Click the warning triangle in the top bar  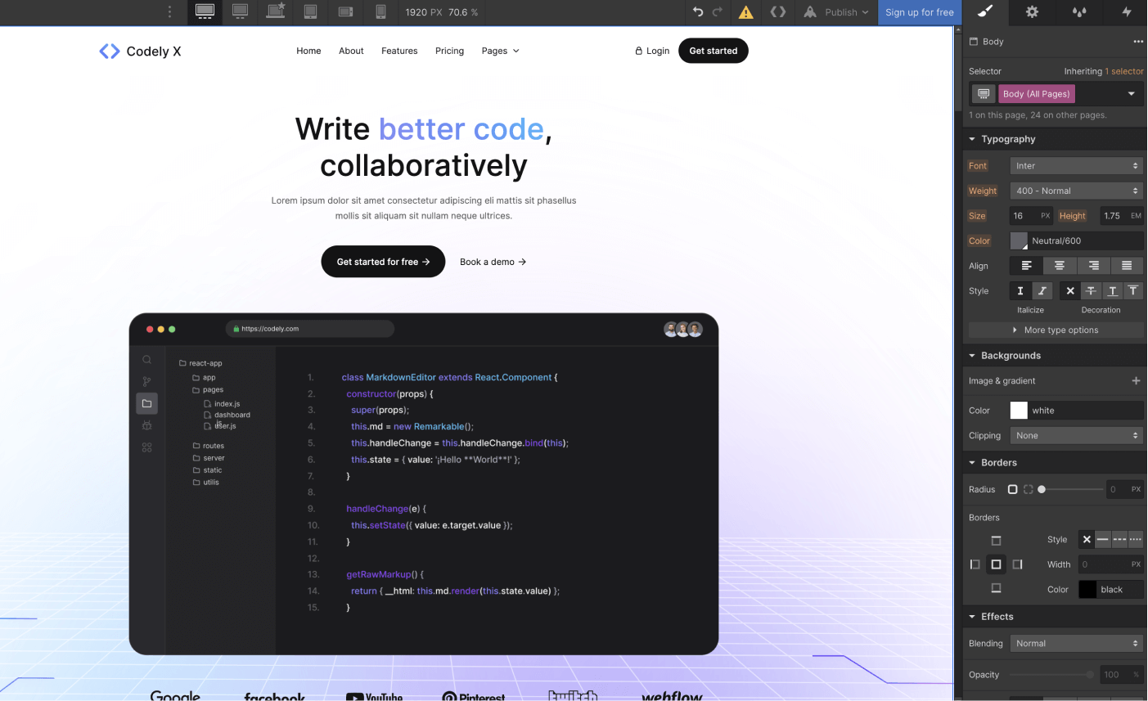pyautogui.click(x=745, y=12)
